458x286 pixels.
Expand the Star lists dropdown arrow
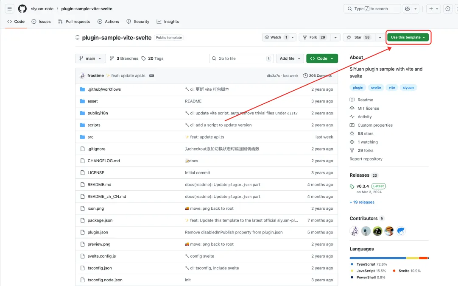coord(380,37)
